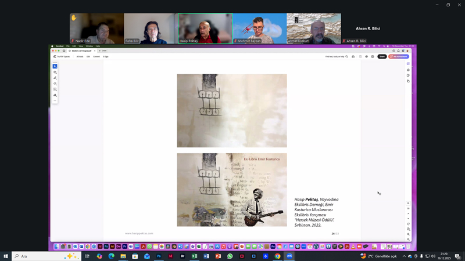Click the black Share button
This screenshot has width=465, height=261.
[x=382, y=57]
